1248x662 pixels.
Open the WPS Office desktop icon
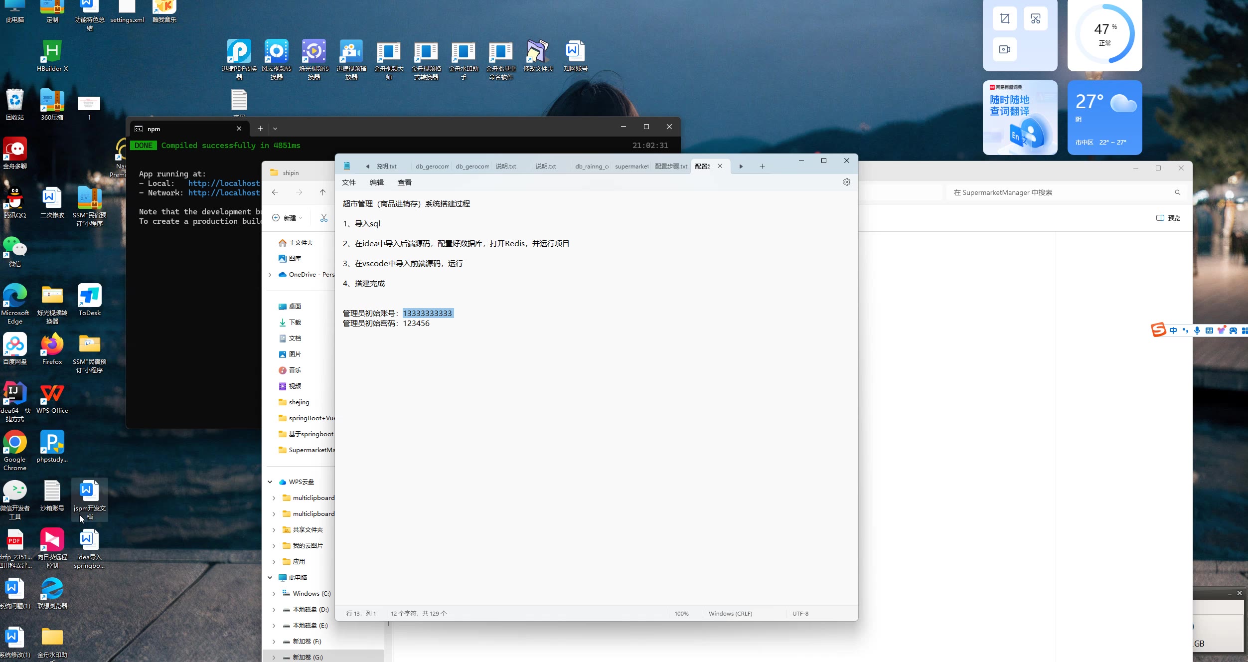[52, 394]
